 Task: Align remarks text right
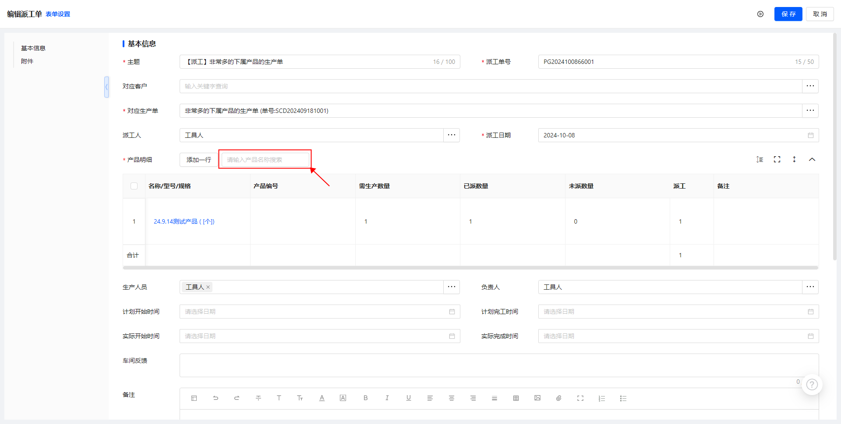[473, 398]
